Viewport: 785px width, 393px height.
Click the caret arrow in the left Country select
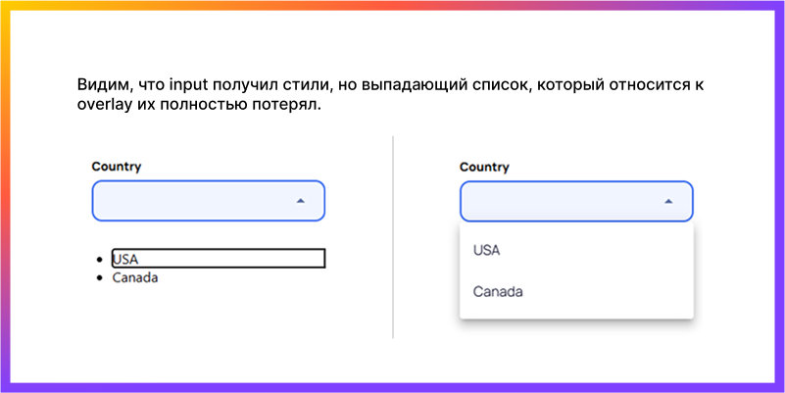tap(301, 200)
